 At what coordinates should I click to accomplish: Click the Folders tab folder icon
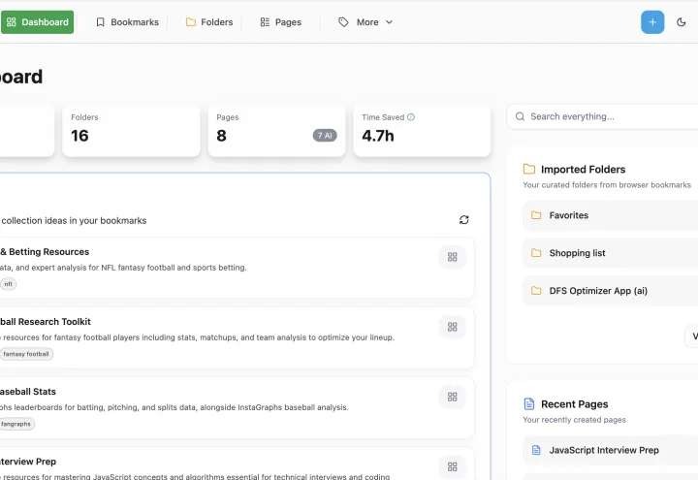pos(191,22)
